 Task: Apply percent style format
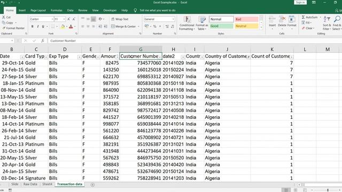(x=154, y=26)
